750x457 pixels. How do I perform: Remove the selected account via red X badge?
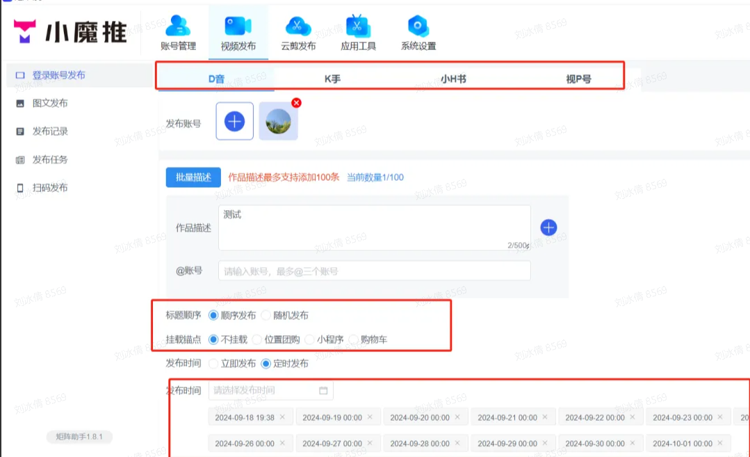[296, 103]
